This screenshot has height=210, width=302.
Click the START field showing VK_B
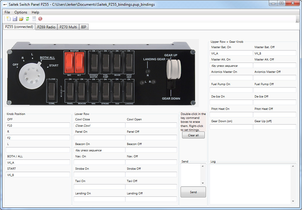click(x=38, y=175)
